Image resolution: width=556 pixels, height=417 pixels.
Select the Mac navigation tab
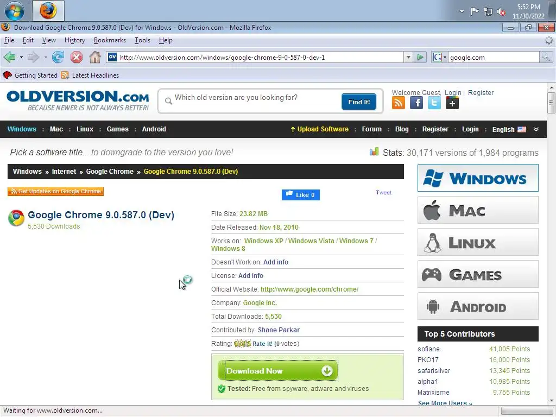(x=56, y=129)
